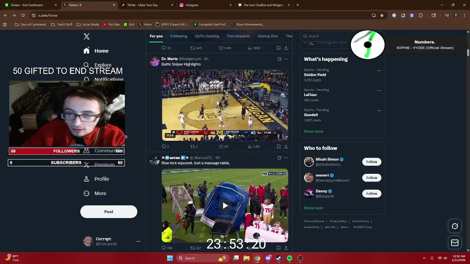Click the bookmark star in address bar
The height and width of the screenshot is (264, 470).
pos(382,15)
